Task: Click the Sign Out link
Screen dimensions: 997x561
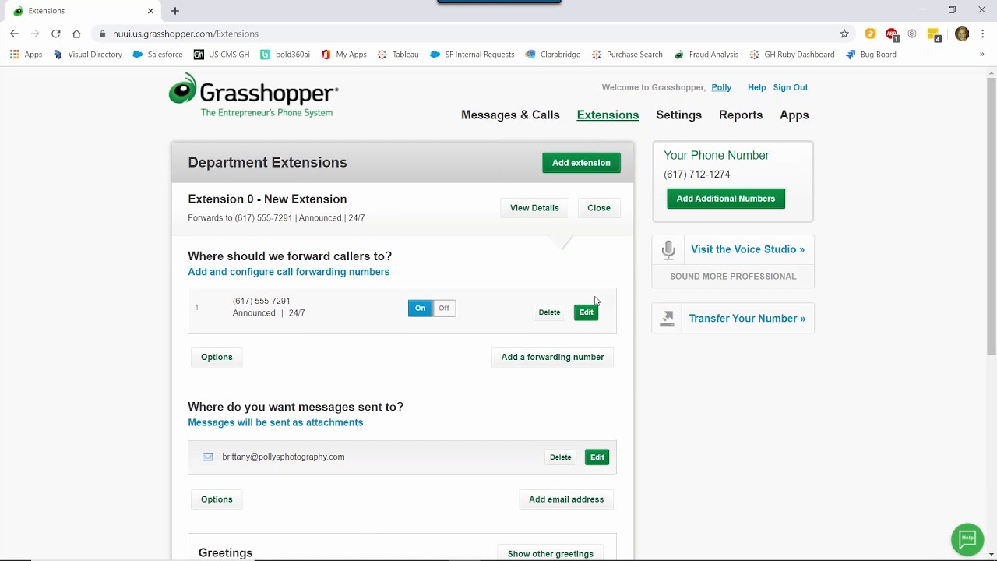Action: pyautogui.click(x=791, y=87)
